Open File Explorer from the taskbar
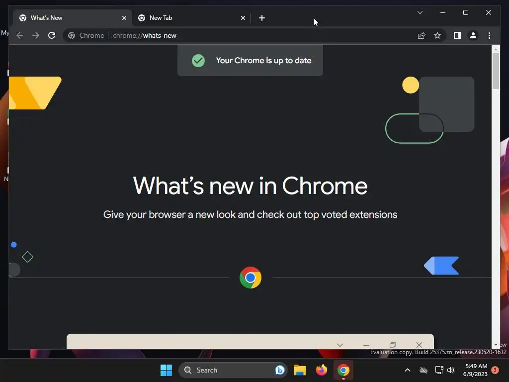 coord(300,370)
